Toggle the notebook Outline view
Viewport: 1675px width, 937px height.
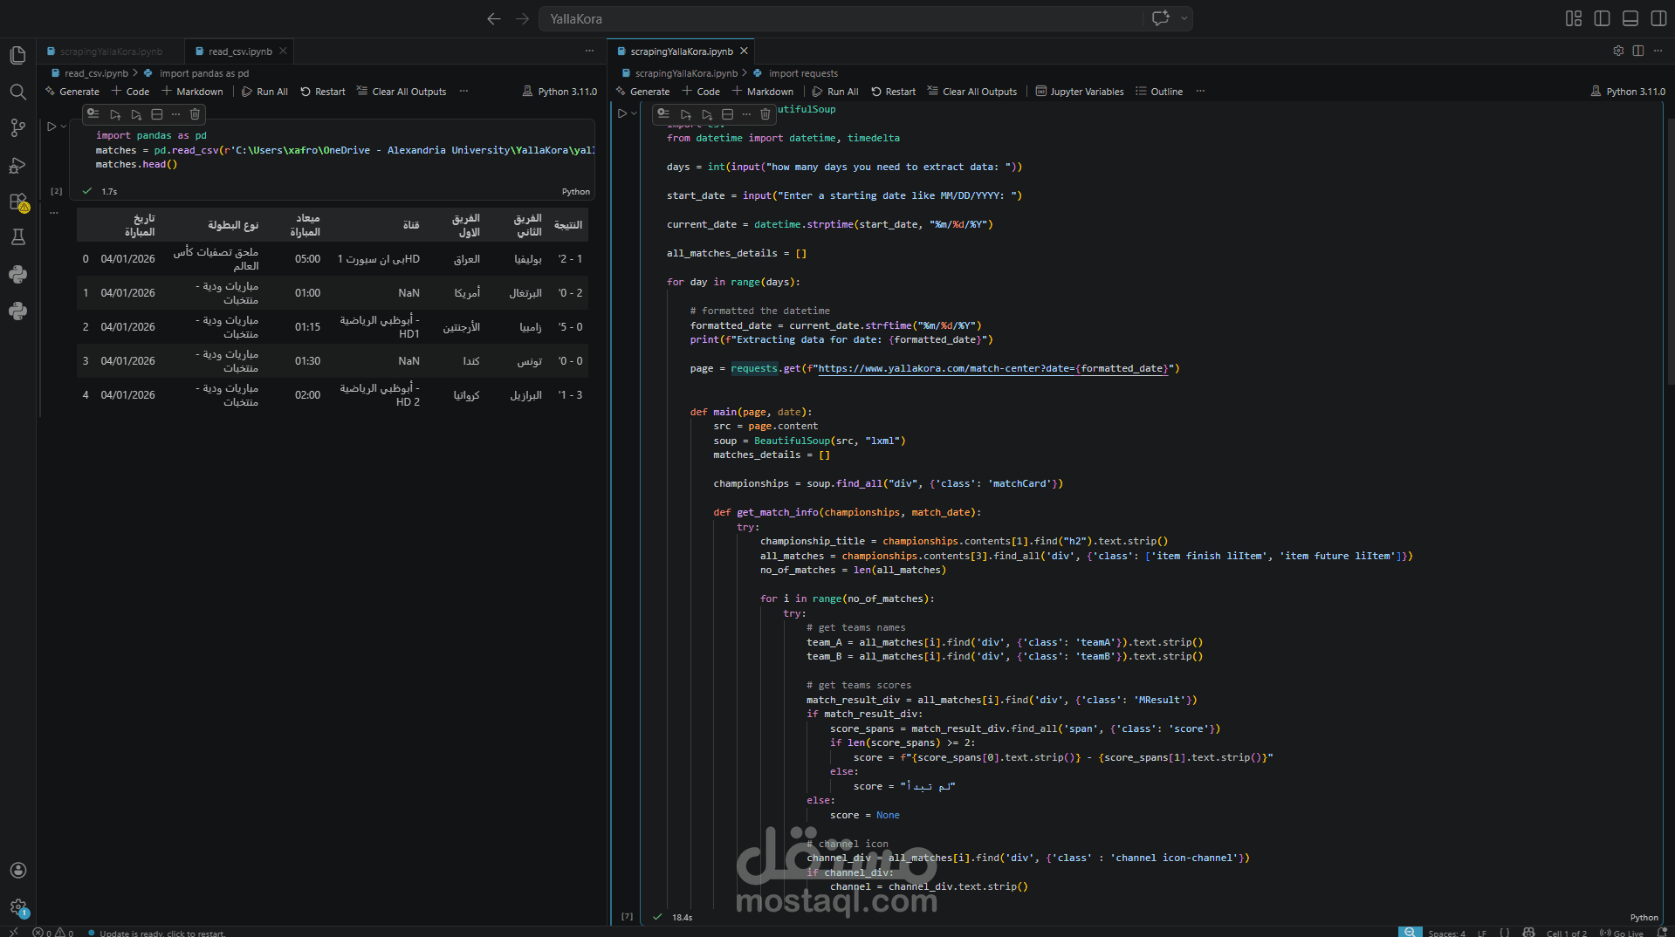1159,92
